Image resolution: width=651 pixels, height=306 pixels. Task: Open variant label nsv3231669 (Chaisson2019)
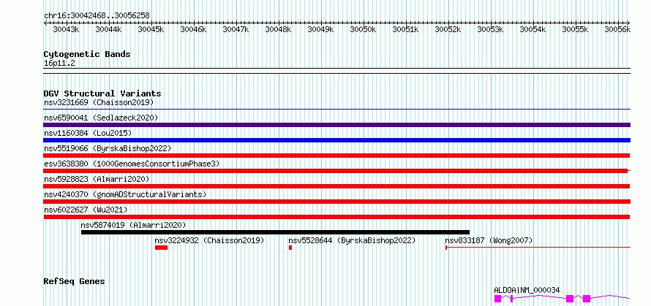[x=99, y=102]
